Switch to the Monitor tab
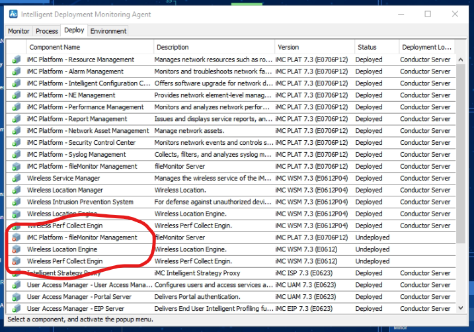 pyautogui.click(x=19, y=31)
